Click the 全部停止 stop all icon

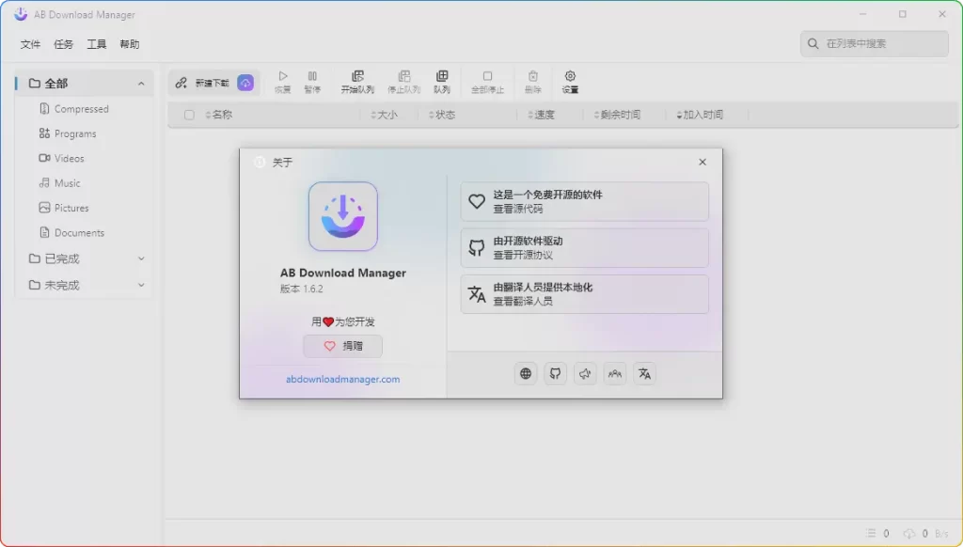coord(487,76)
